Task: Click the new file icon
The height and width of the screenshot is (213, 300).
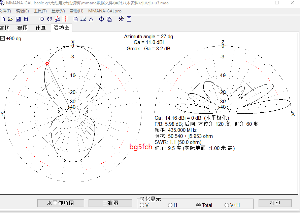Action: pyautogui.click(x=3, y=19)
